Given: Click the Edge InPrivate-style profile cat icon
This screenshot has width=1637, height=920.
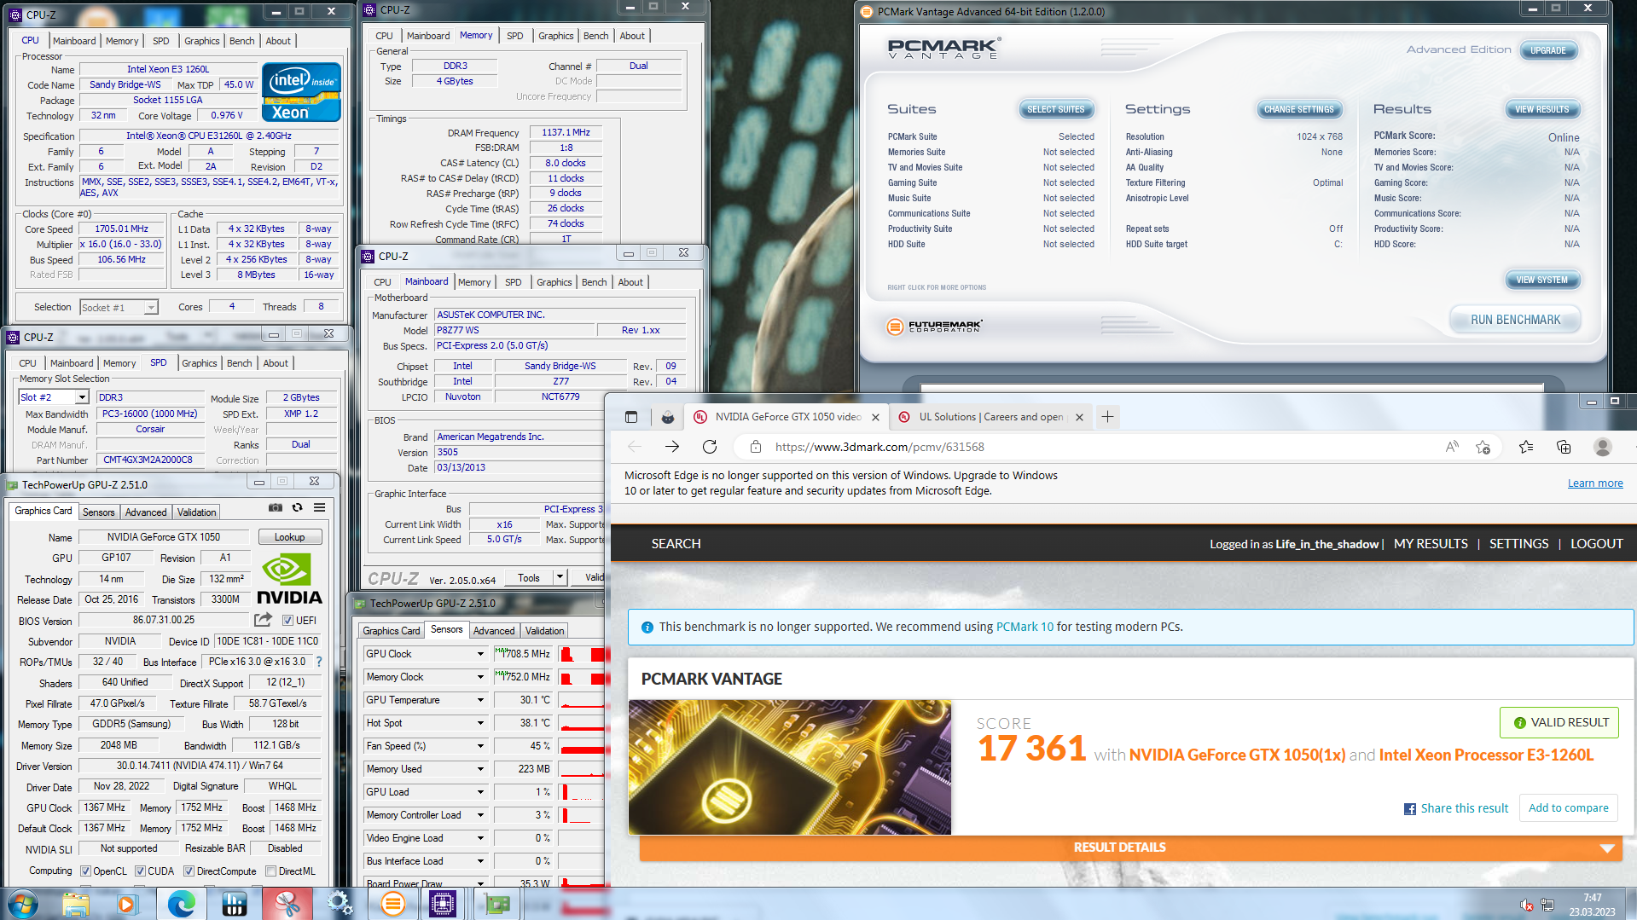Looking at the screenshot, I should [668, 417].
